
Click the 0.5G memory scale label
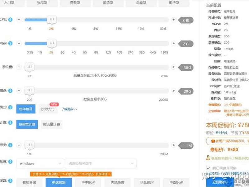coord(30,52)
